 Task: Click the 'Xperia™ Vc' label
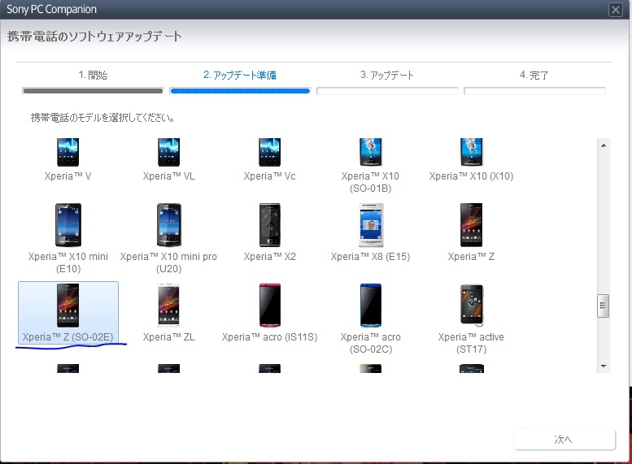click(x=269, y=176)
